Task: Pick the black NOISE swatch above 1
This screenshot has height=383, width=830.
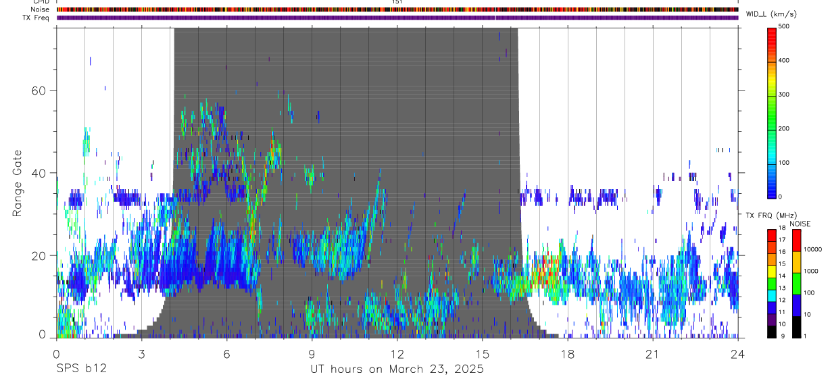Action: (x=796, y=326)
